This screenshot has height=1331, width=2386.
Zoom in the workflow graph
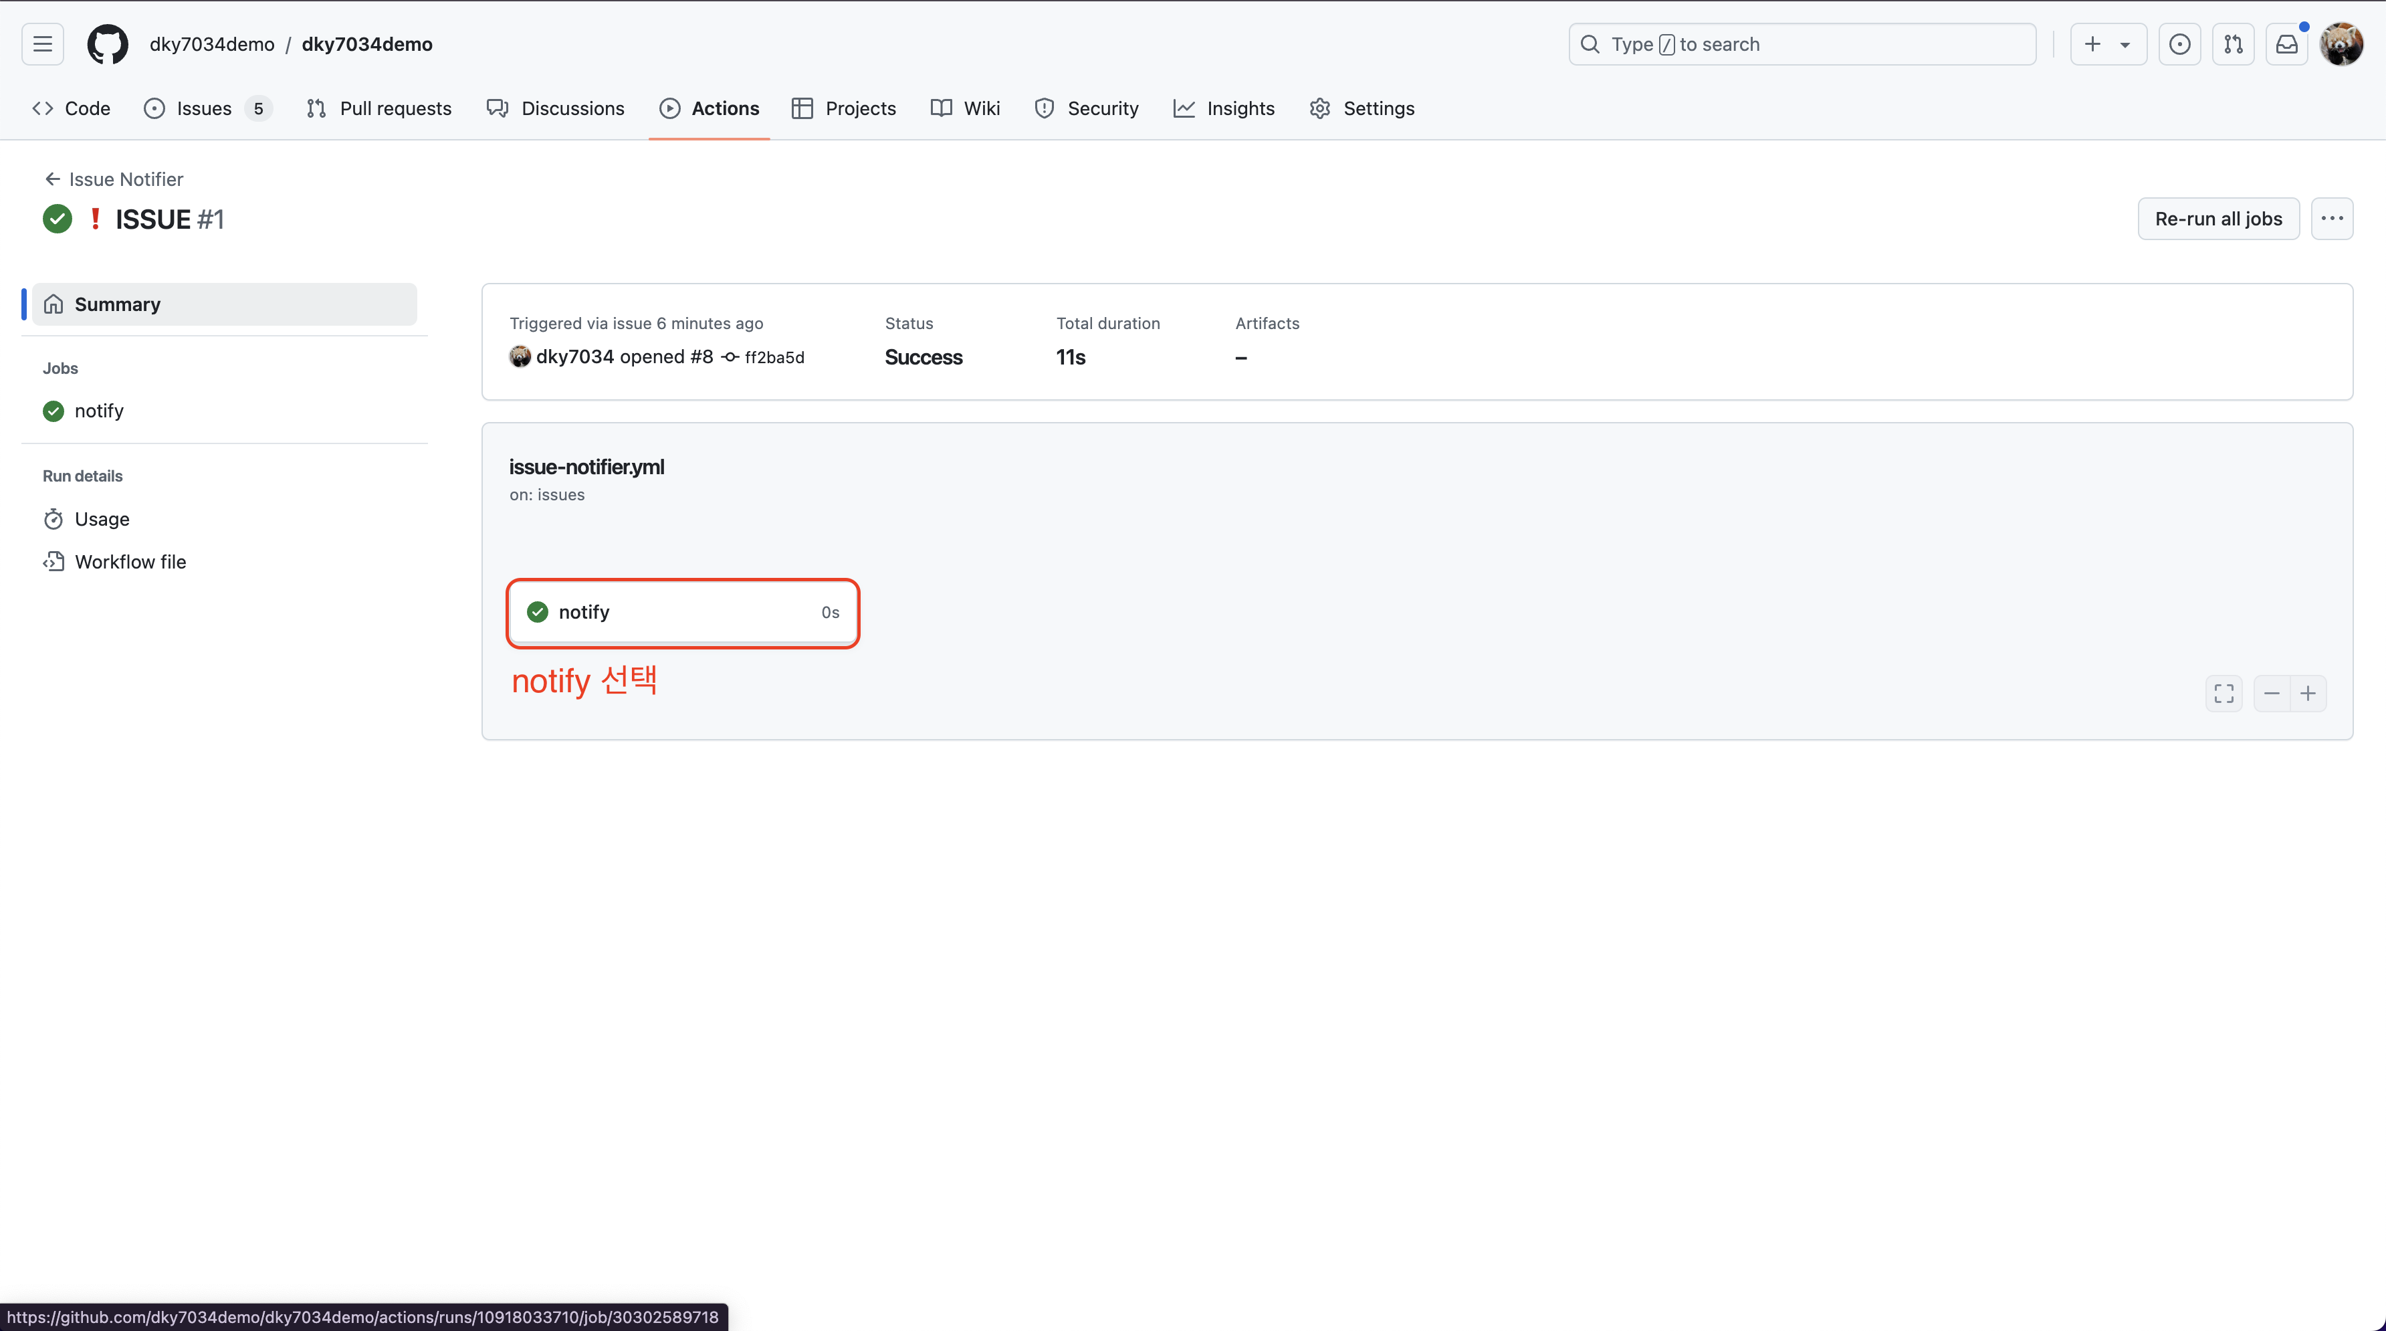(x=2308, y=693)
